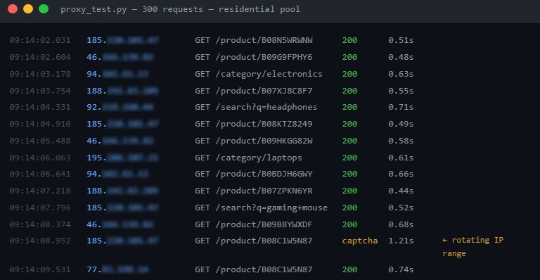This screenshot has width=540, height=280.
Task: Select timestamp 09:14:04.910
Action: [x=40, y=124]
